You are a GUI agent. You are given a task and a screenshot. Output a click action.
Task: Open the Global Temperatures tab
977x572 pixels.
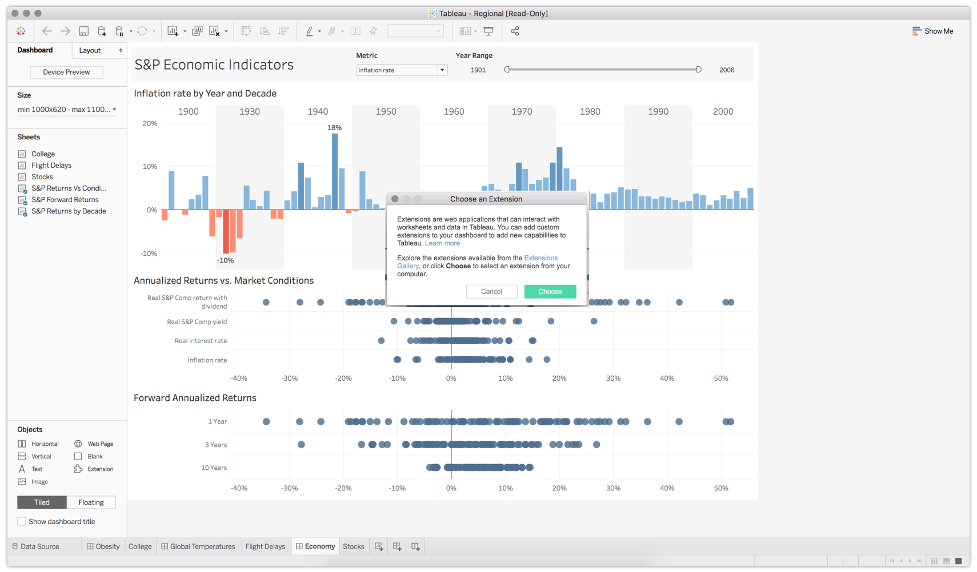pyautogui.click(x=198, y=546)
